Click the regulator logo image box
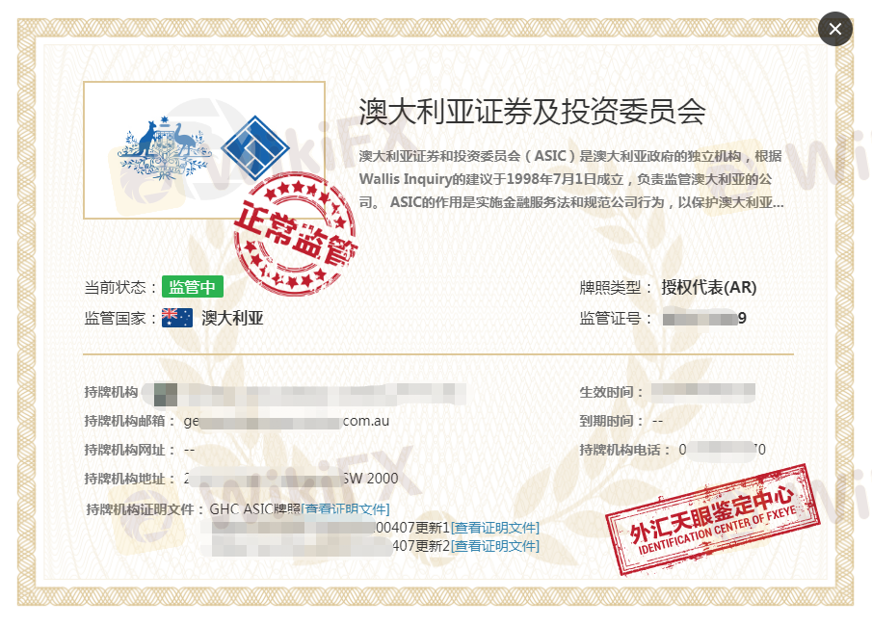 click(203, 150)
